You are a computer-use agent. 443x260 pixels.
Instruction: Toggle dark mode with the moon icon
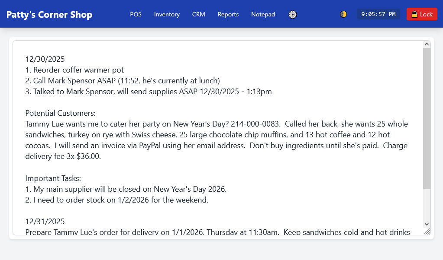click(x=343, y=14)
